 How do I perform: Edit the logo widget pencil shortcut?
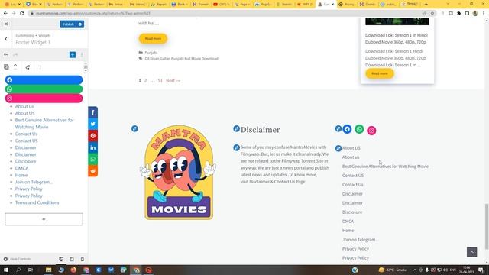point(134,128)
